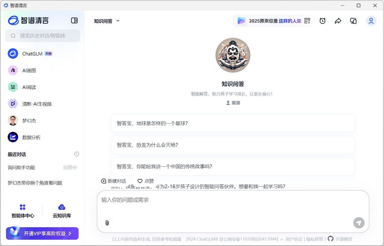Open the 开源模型 GitHub link
The height and width of the screenshot is (246, 384).
pyautogui.click(x=340, y=239)
